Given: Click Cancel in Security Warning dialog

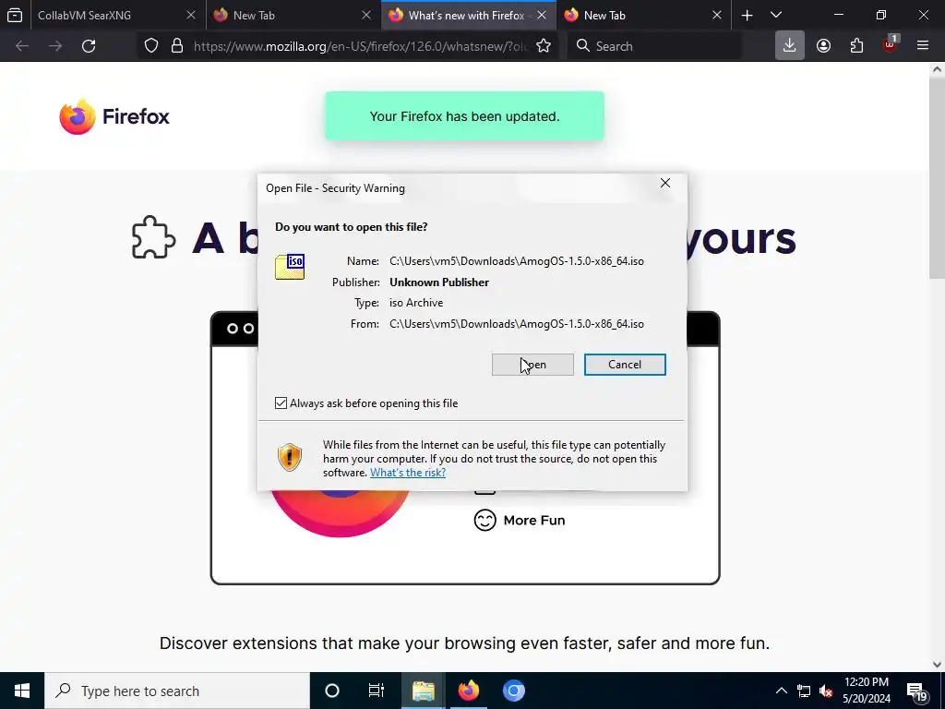Looking at the screenshot, I should tap(625, 365).
